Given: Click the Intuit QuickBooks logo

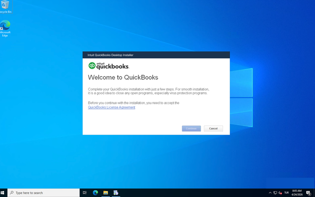Looking at the screenshot, I should pos(108,66).
